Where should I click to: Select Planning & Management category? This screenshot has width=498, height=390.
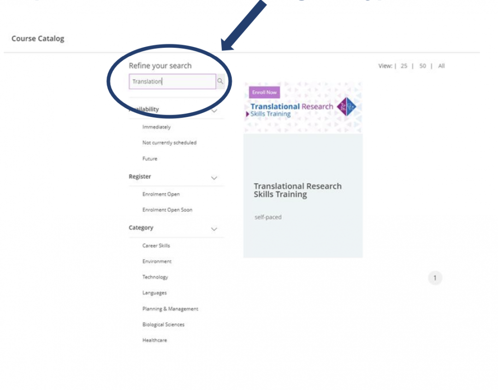tap(170, 309)
